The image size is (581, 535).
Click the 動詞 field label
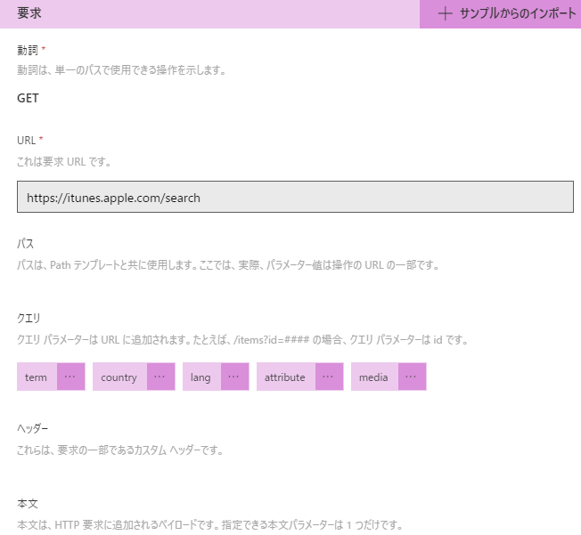[28, 50]
